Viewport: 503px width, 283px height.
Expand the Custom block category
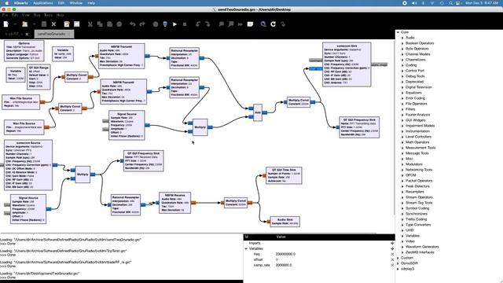(398, 258)
